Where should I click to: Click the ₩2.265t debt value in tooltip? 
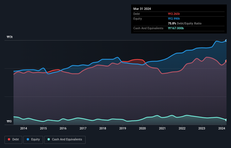click(174, 14)
